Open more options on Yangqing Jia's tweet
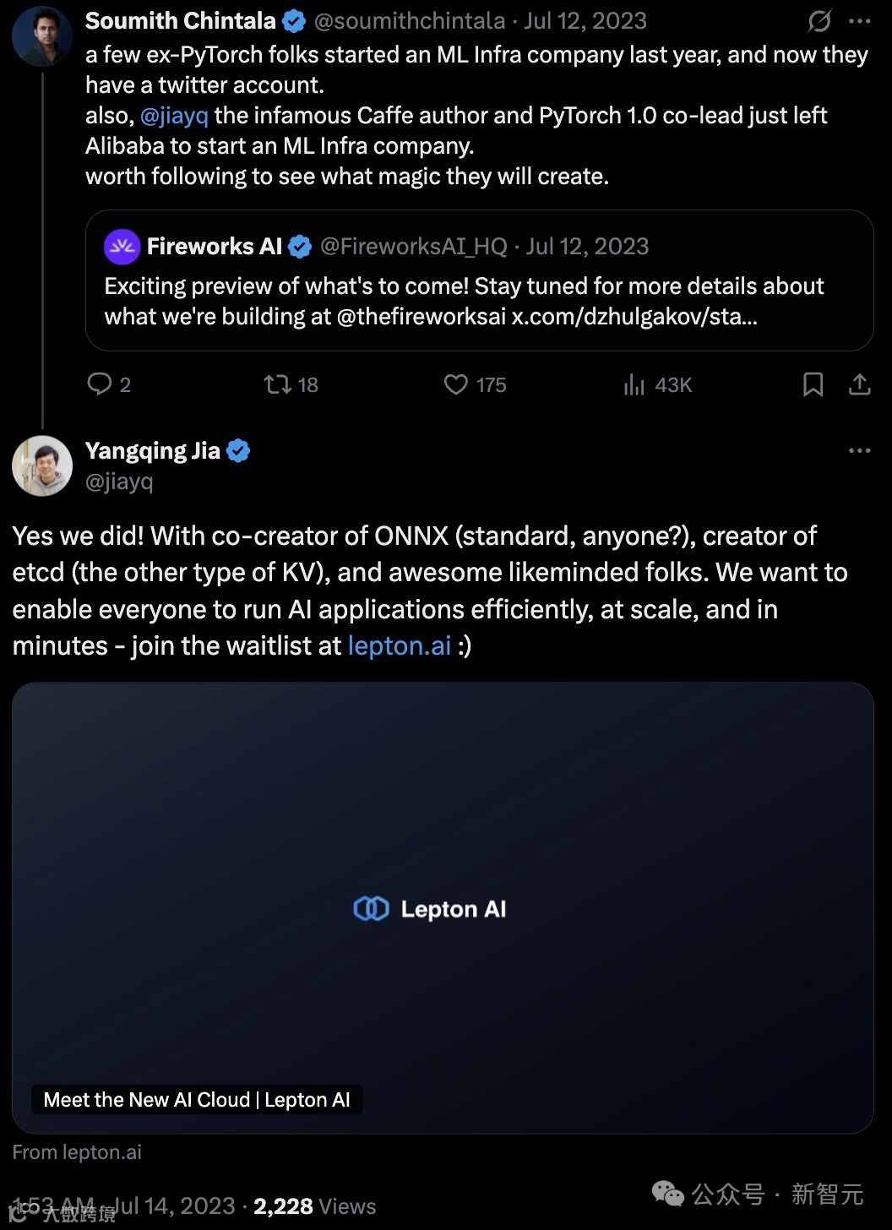Image resolution: width=892 pixels, height=1230 pixels. pyautogui.click(x=859, y=451)
